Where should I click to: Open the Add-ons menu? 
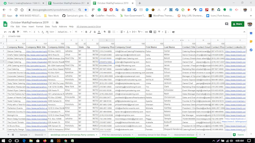[x=63, y=27]
